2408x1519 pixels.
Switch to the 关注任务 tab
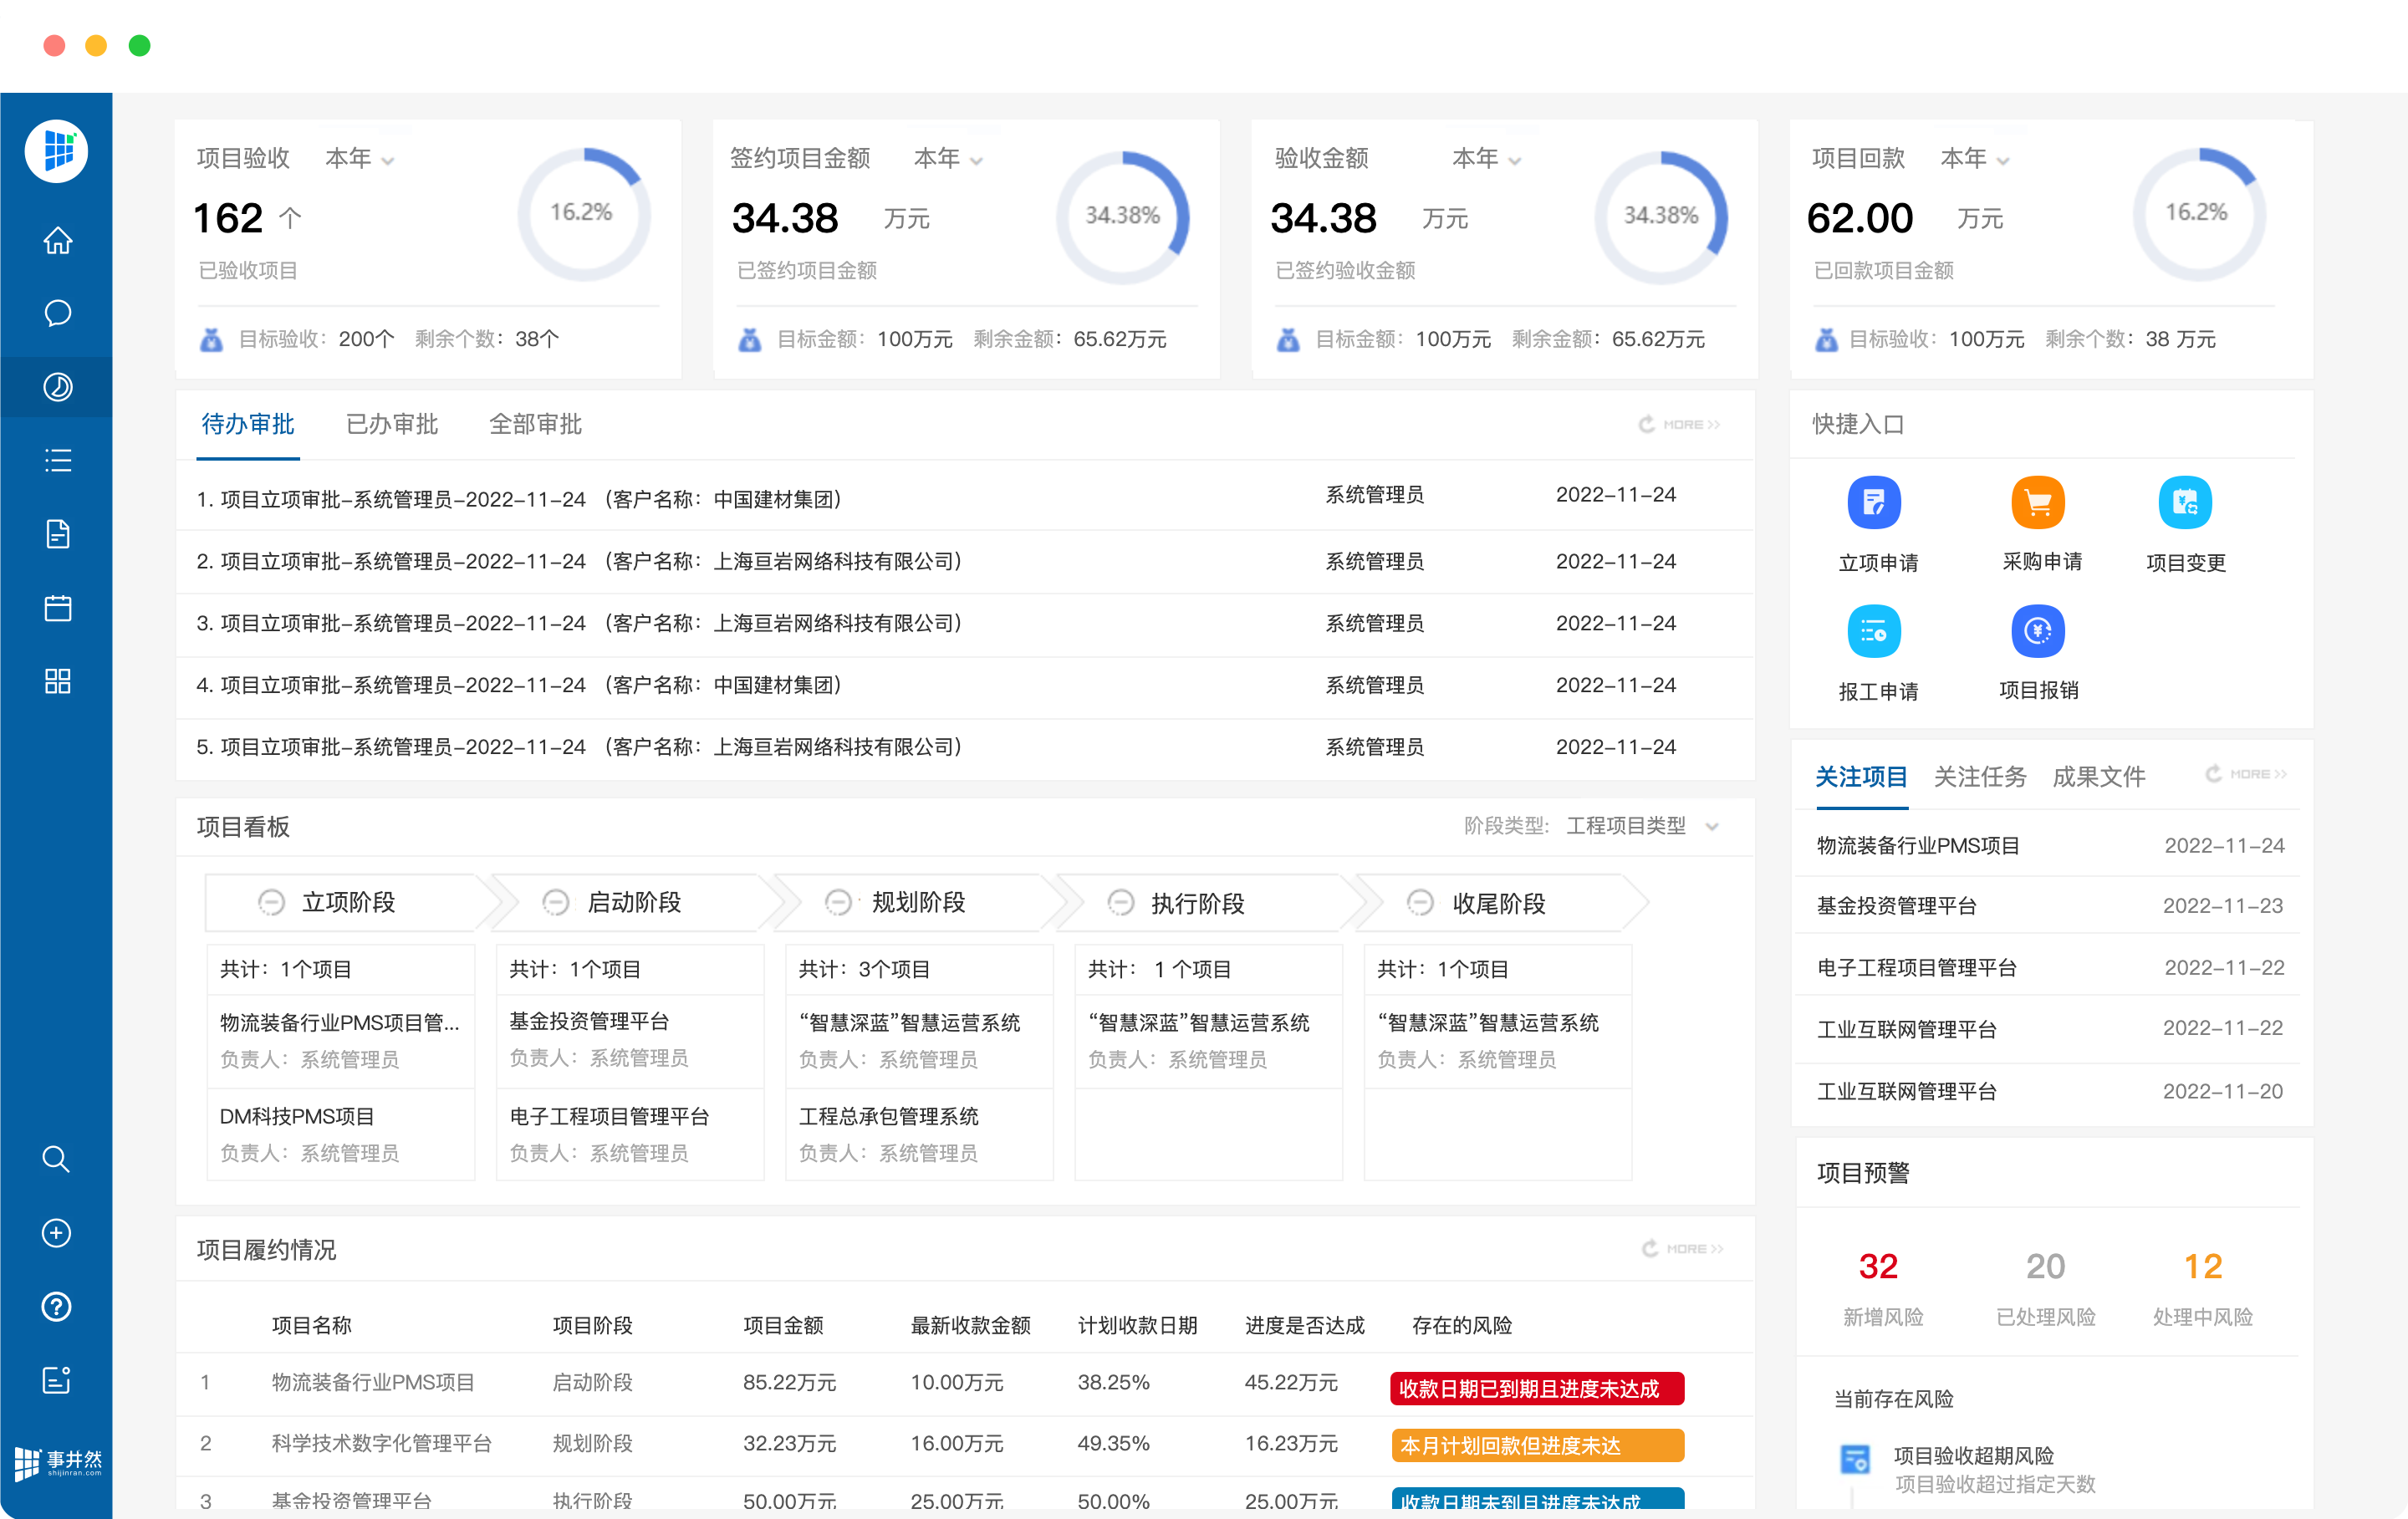(x=1979, y=777)
